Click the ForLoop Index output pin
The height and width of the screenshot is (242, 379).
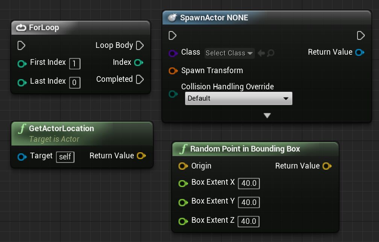pos(139,62)
